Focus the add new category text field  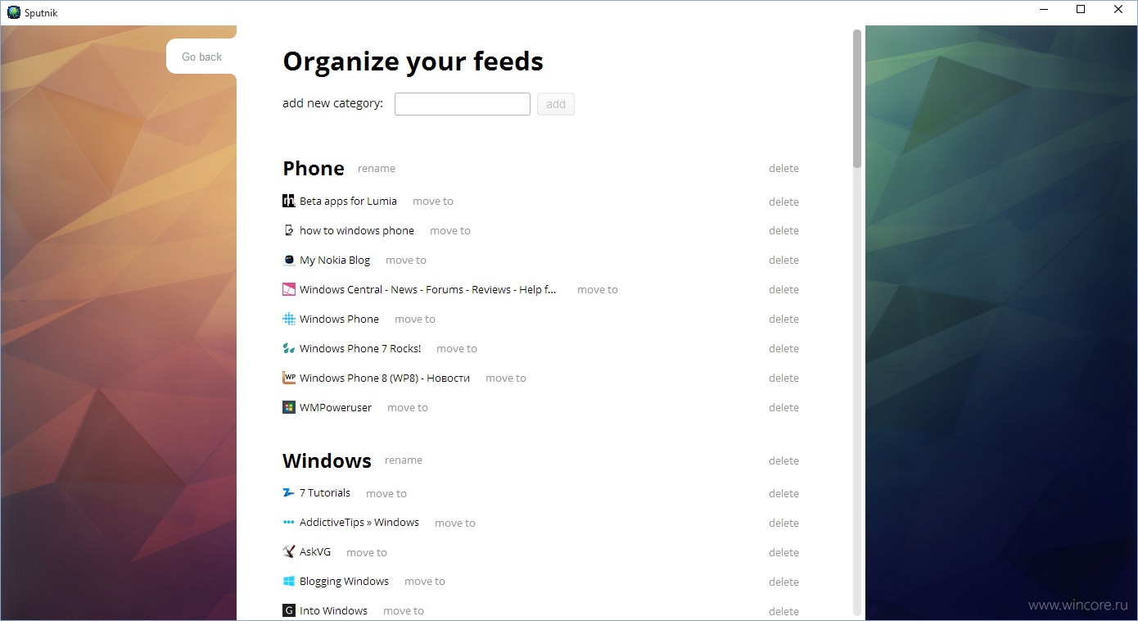(x=463, y=104)
